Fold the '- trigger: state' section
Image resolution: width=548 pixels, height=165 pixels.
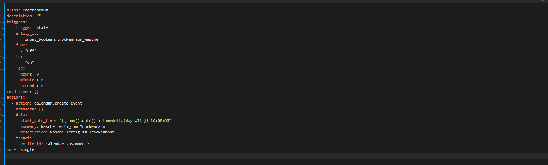coord(3,27)
